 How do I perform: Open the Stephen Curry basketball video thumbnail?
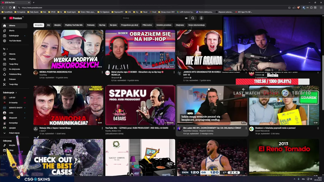point(212,157)
